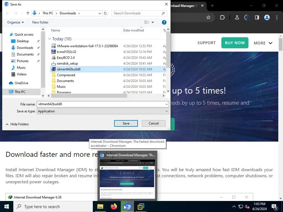Open Documents in navigation pane

[x=25, y=54]
